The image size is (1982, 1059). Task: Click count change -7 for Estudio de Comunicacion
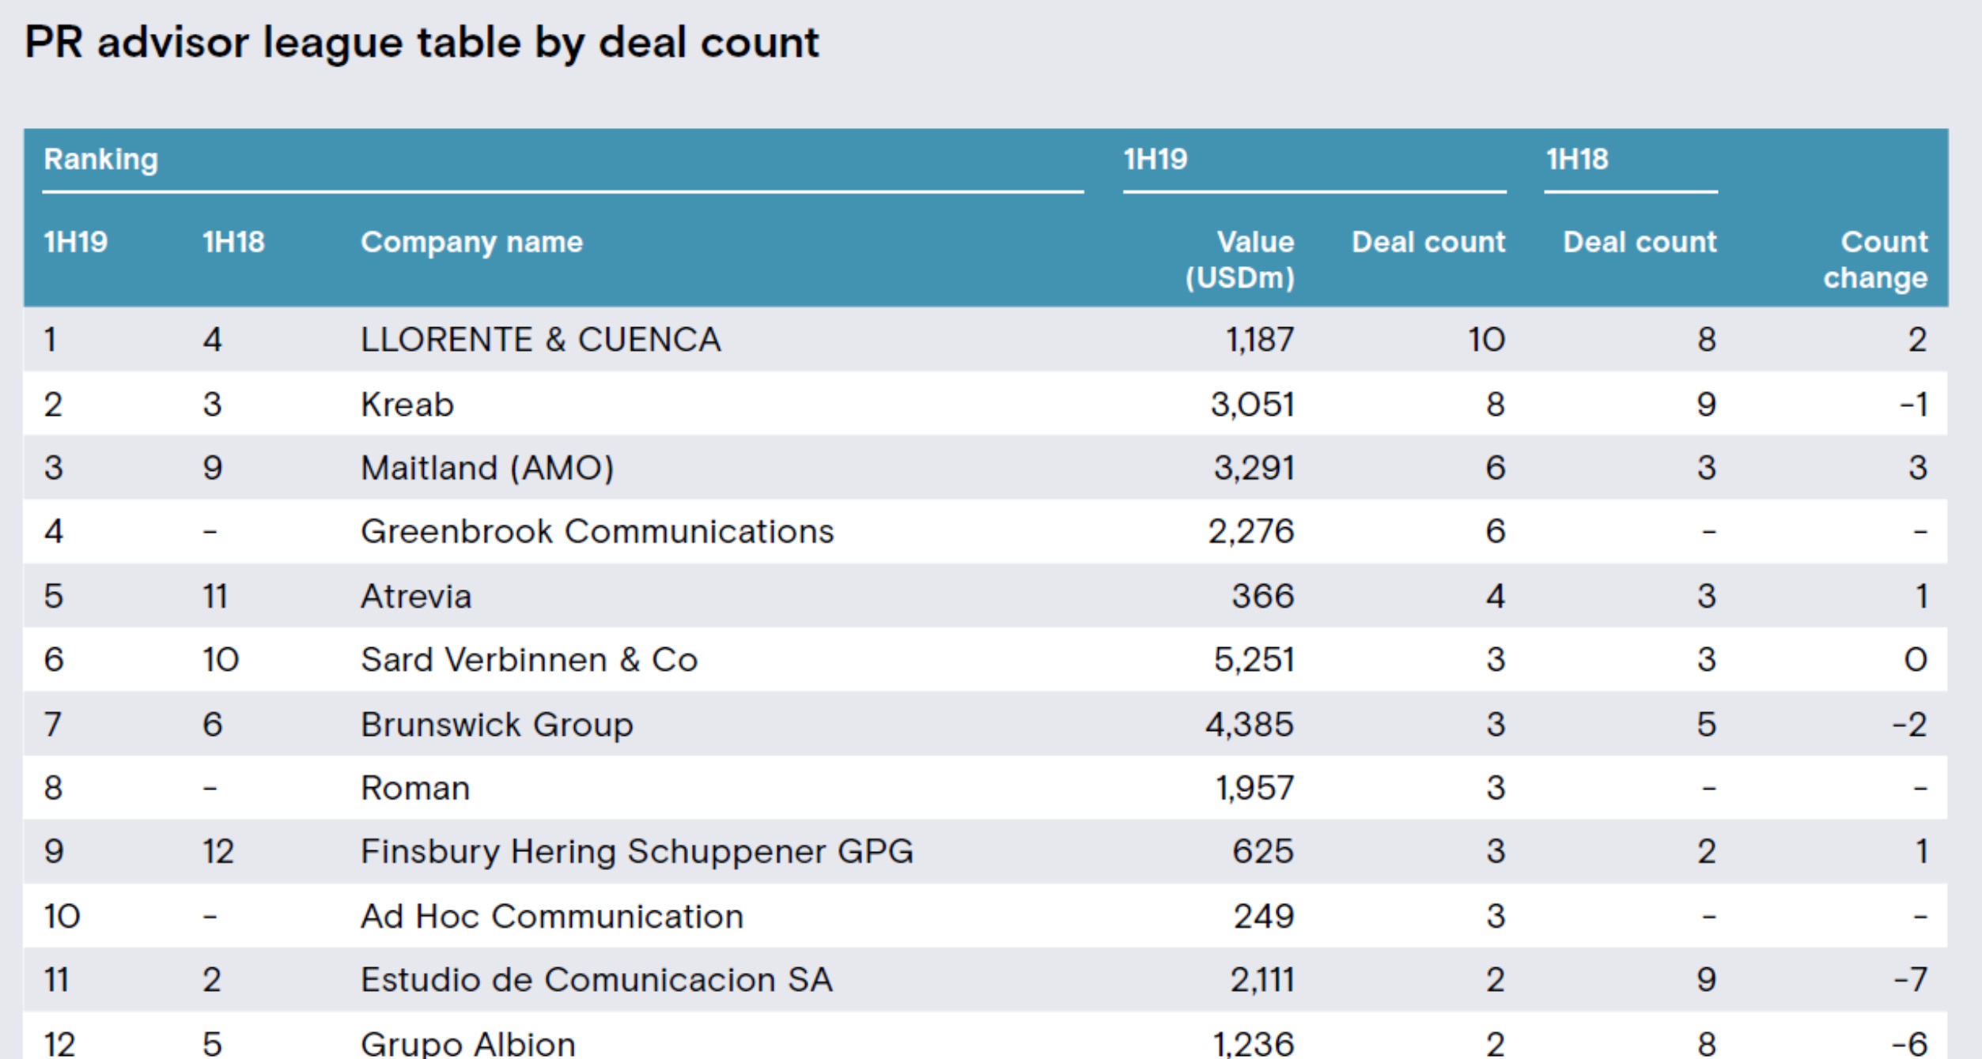(x=1911, y=980)
